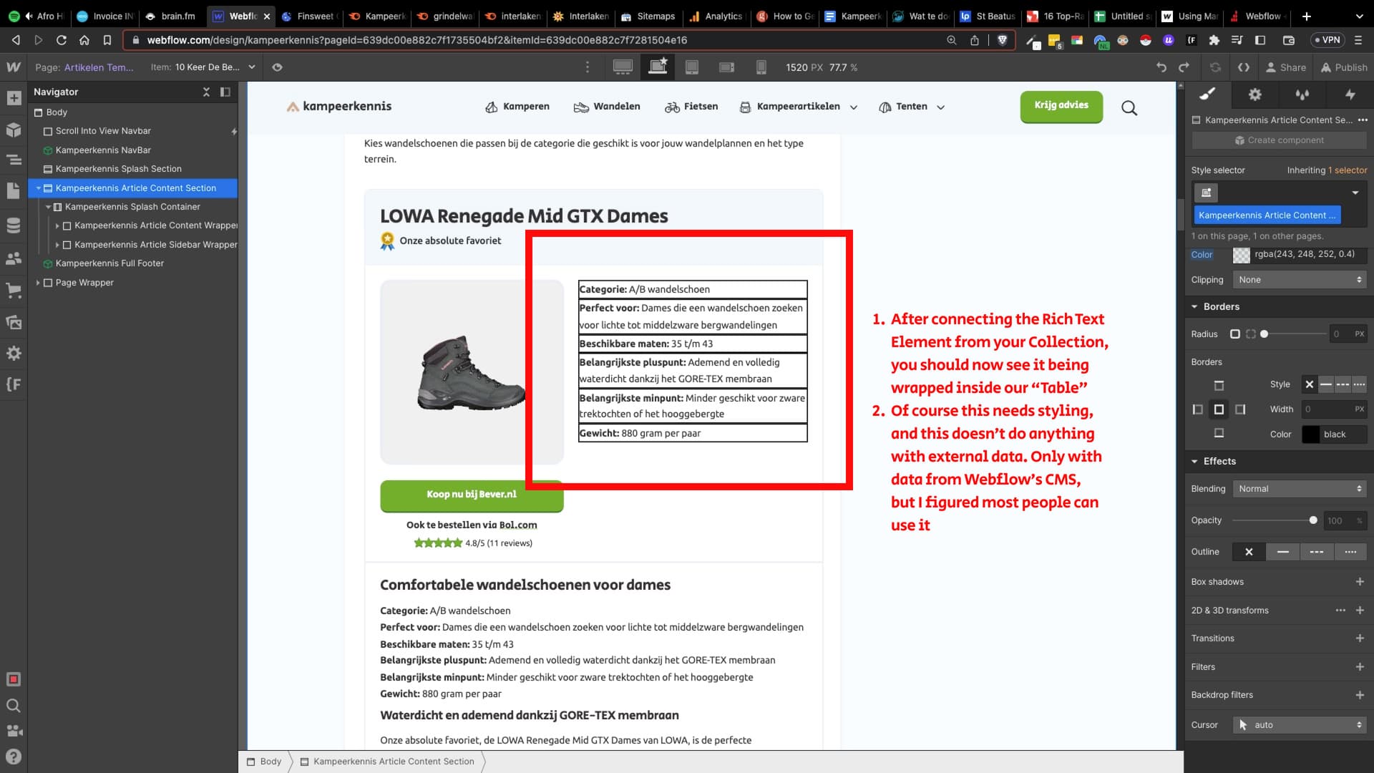The image size is (1374, 773).
Task: Open the Help question mark icon
Action: (x=14, y=757)
